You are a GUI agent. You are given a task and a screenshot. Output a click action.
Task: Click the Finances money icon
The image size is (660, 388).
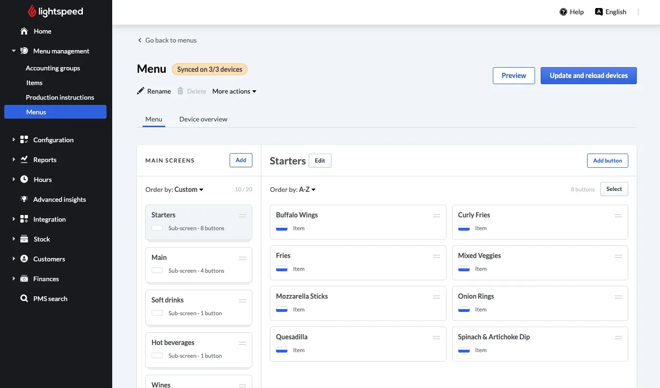[x=24, y=279]
